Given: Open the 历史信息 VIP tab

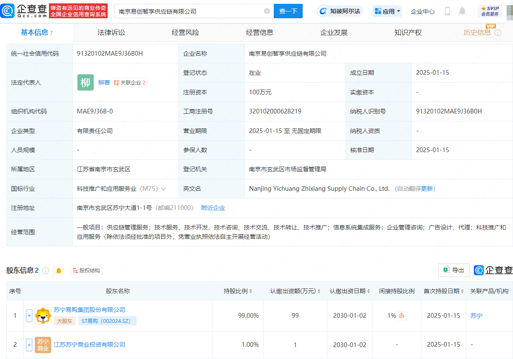Looking at the screenshot, I should tap(477, 32).
